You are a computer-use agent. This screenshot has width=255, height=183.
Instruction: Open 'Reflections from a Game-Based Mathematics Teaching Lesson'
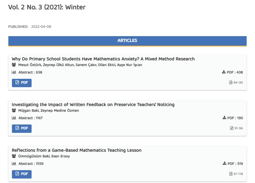(x=77, y=150)
